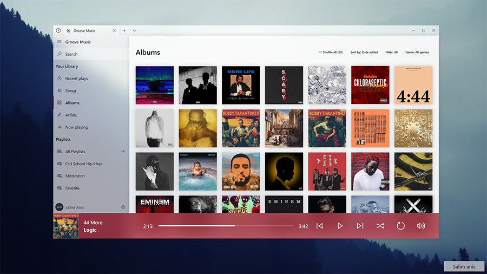Go to Songs in the sidebar

(x=91, y=91)
